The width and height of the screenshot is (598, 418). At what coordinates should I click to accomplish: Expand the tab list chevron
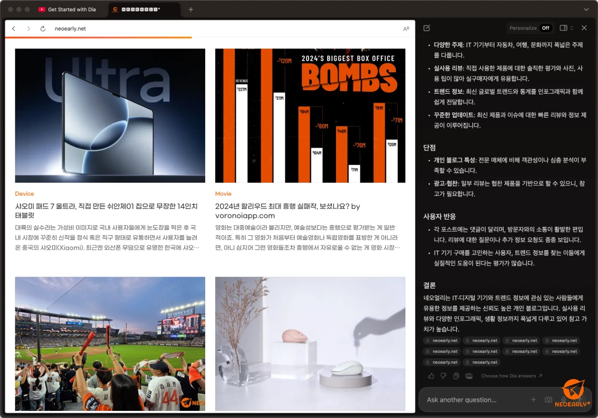point(586,10)
